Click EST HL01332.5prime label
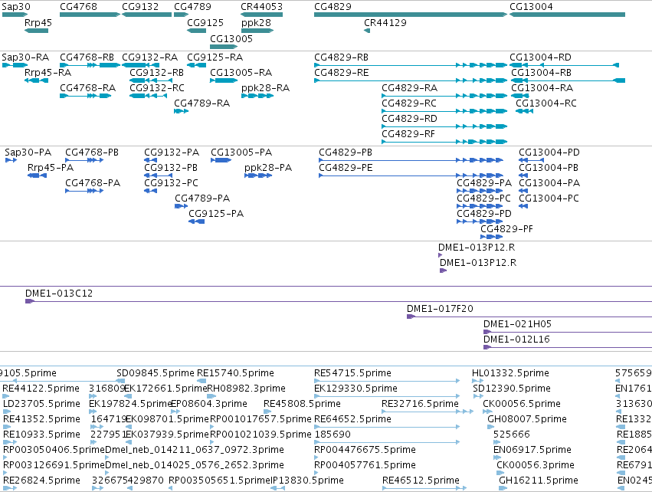 click(x=510, y=373)
